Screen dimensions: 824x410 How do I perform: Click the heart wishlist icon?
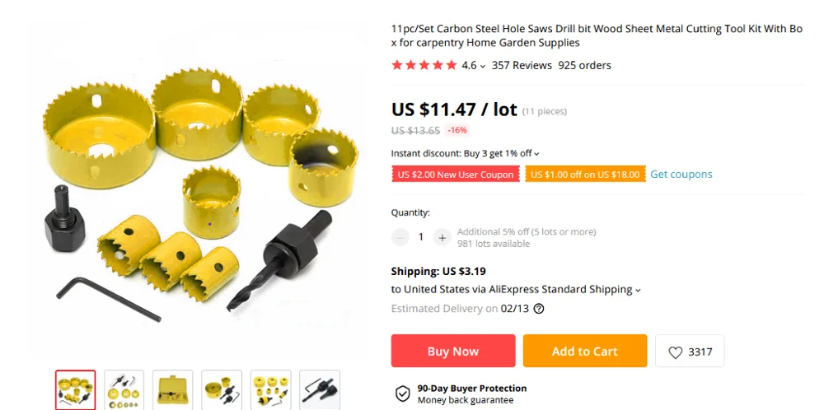pyautogui.click(x=676, y=352)
